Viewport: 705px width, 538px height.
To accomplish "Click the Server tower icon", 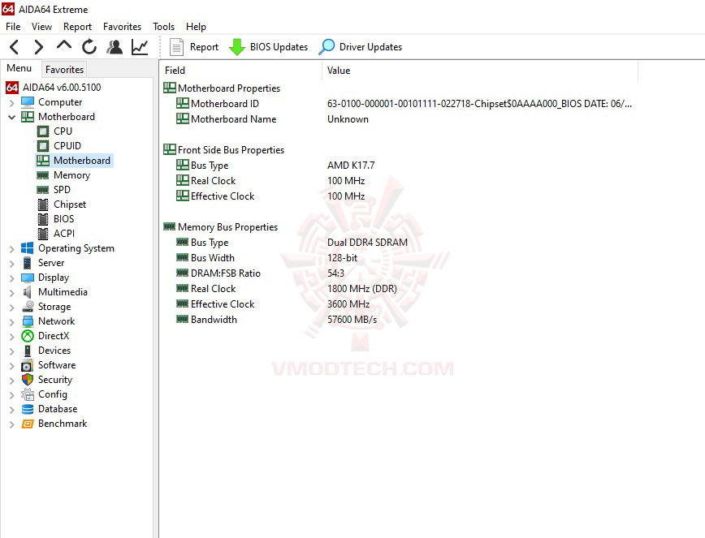I will tap(28, 263).
